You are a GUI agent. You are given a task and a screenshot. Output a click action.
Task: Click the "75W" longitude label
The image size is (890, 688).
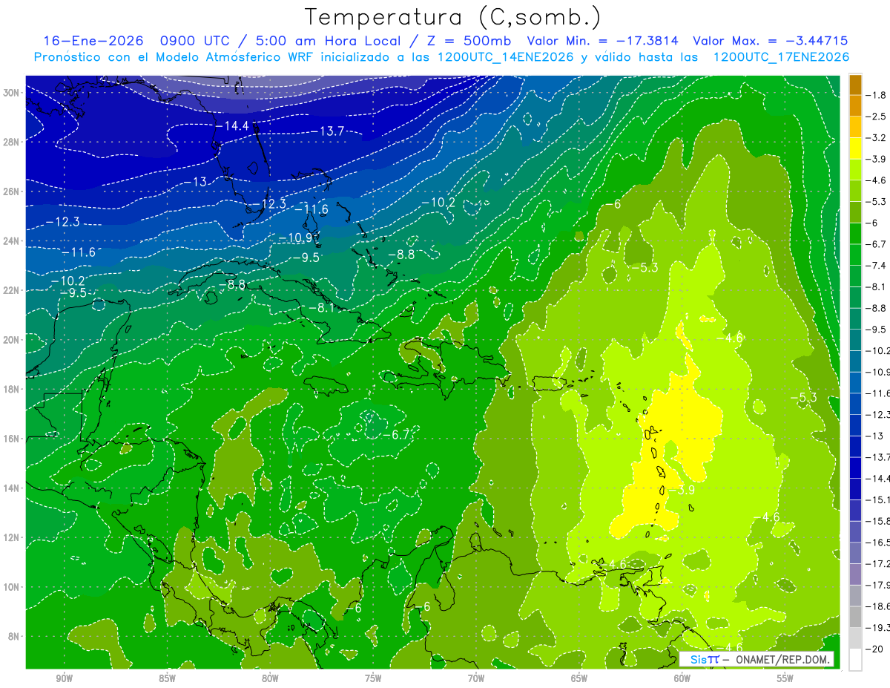373,678
